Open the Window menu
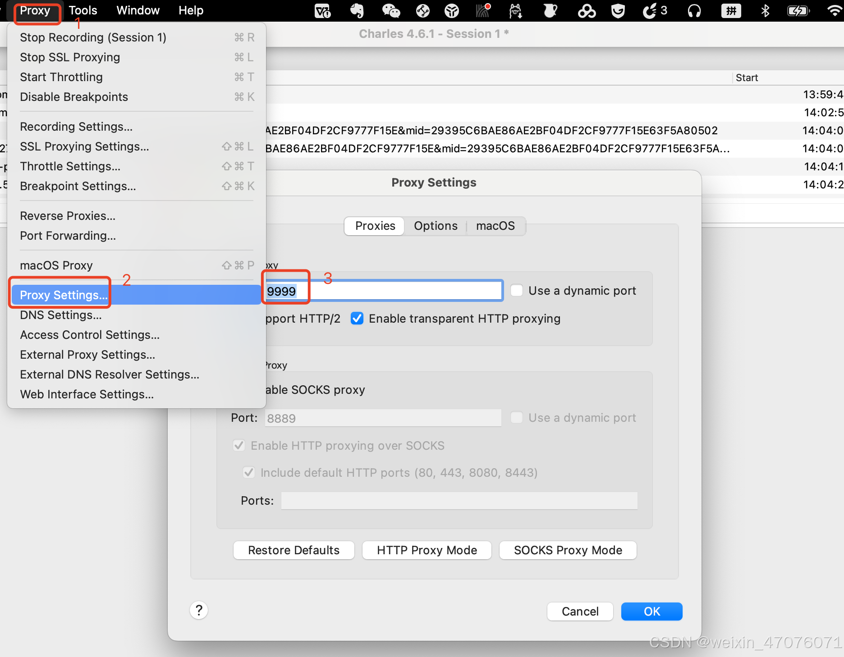Image resolution: width=844 pixels, height=657 pixels. tap(138, 10)
